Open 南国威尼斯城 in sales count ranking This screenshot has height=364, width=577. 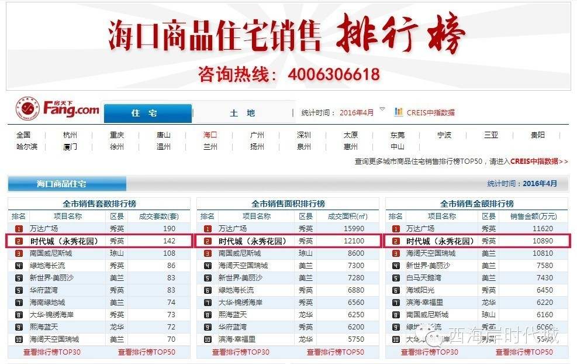tap(51, 253)
